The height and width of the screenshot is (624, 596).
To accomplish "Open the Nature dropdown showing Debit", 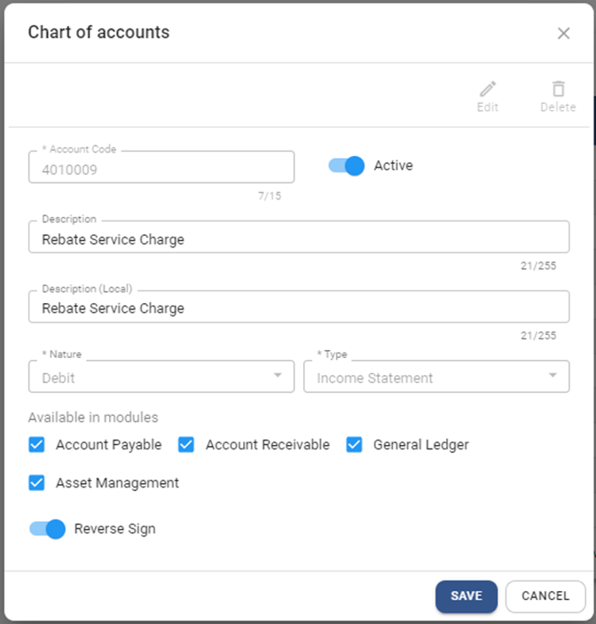I will (151, 377).
